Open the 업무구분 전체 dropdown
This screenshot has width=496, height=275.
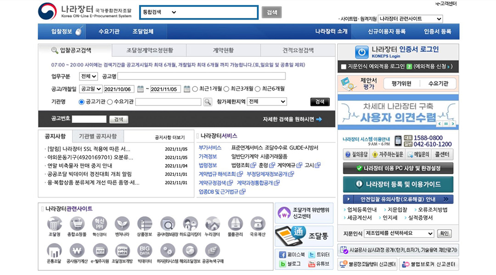[x=88, y=77]
